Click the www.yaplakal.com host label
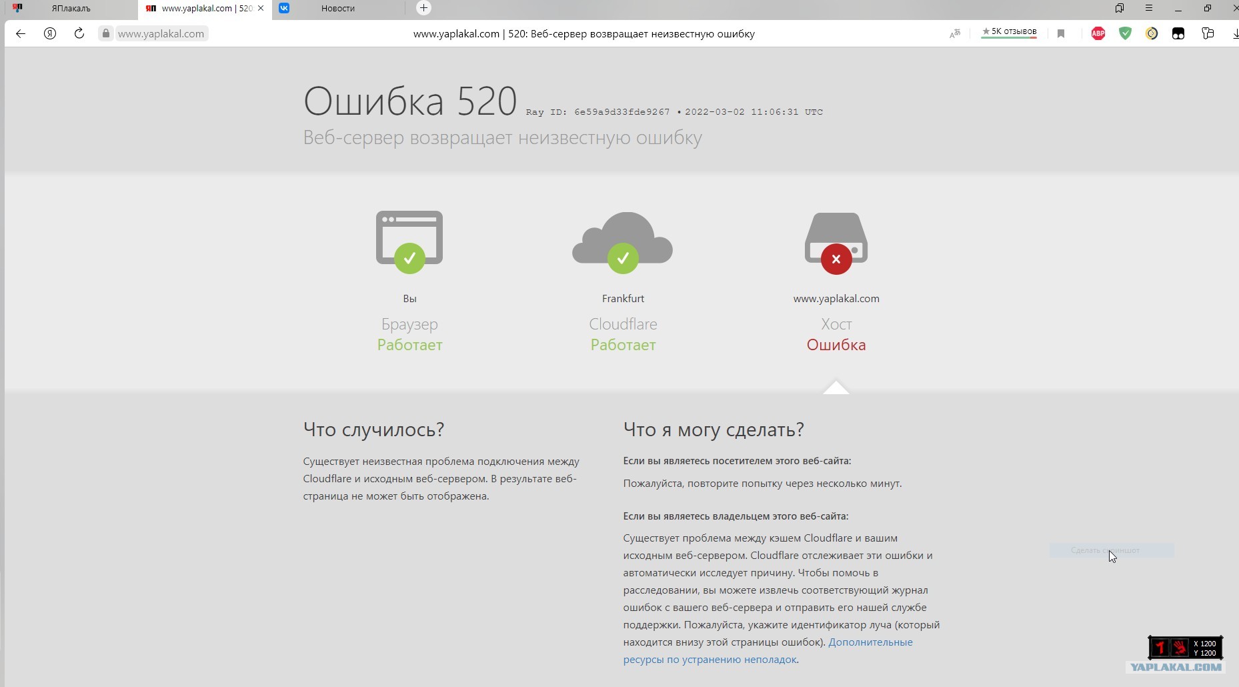 836,298
